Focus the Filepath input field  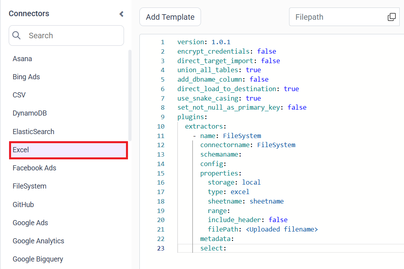click(338, 17)
